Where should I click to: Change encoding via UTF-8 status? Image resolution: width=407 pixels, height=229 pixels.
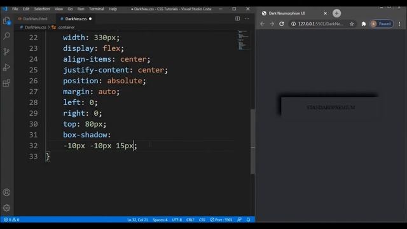[177, 219]
